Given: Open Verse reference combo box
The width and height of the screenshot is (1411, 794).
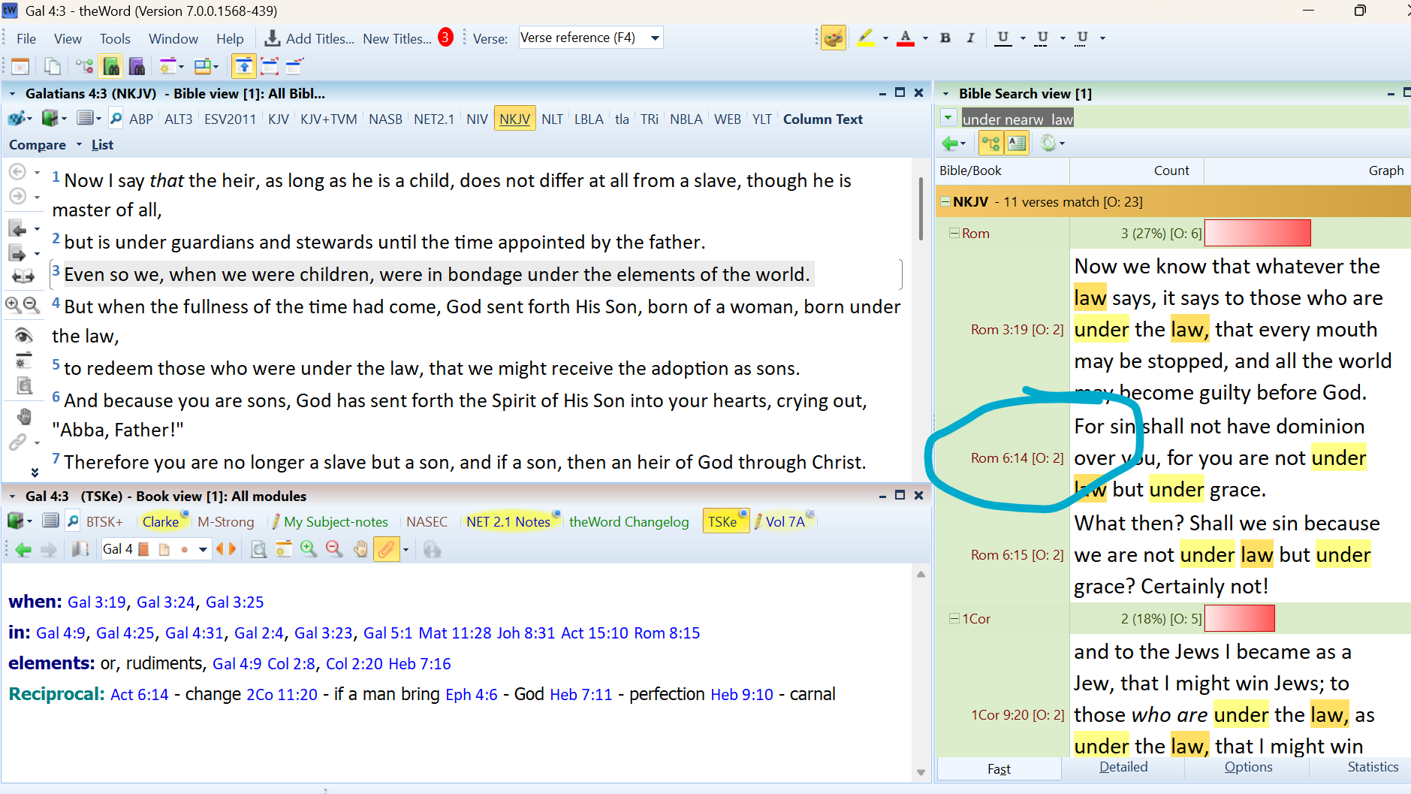Looking at the screenshot, I should (x=590, y=38).
